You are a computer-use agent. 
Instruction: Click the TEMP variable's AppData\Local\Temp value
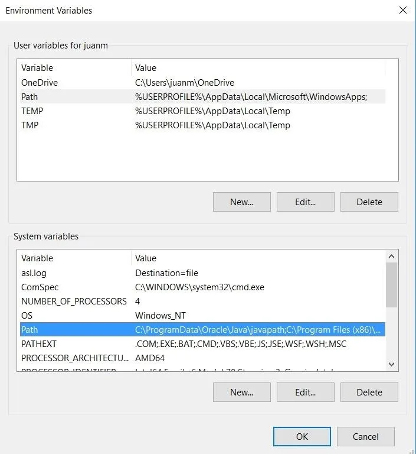point(212,111)
